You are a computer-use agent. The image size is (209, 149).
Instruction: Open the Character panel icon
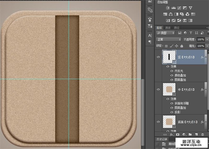150,35
